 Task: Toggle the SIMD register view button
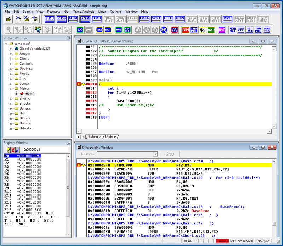[x=250, y=30]
